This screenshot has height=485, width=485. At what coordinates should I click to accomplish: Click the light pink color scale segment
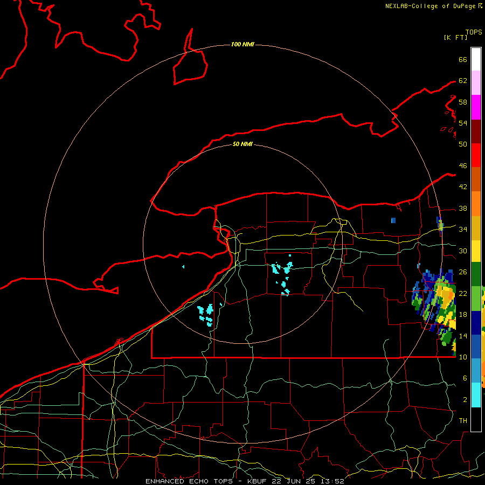point(476,82)
